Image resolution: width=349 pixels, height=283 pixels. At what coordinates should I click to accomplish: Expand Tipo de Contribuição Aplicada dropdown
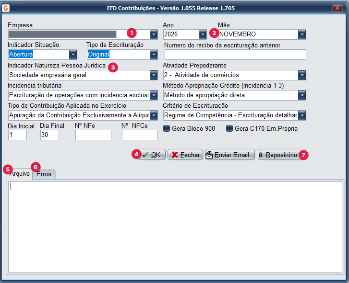(154, 115)
